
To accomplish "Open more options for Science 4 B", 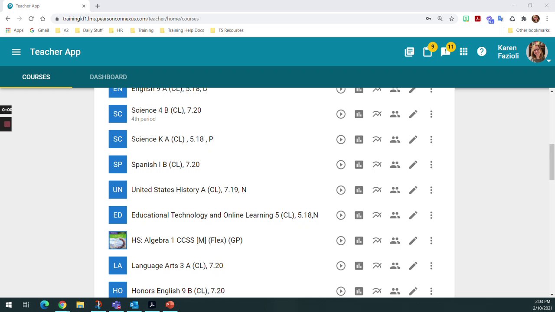I will [x=431, y=114].
